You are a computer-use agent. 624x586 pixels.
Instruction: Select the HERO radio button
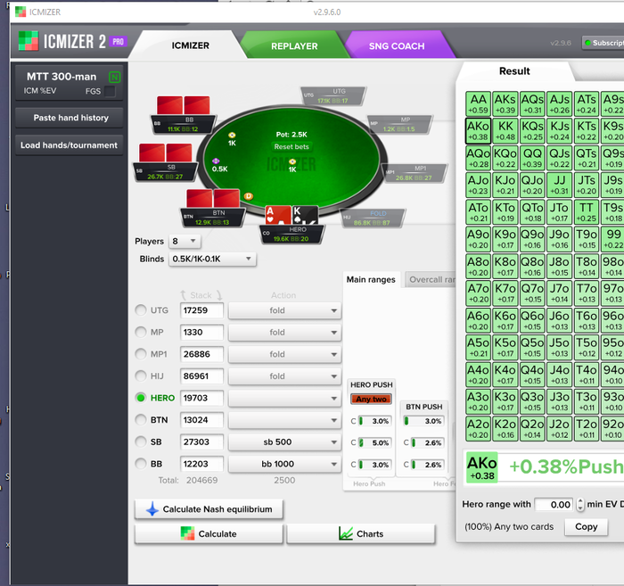141,398
